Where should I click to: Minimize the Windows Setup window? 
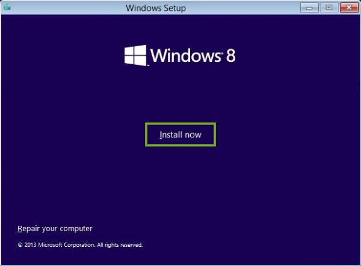pos(309,8)
